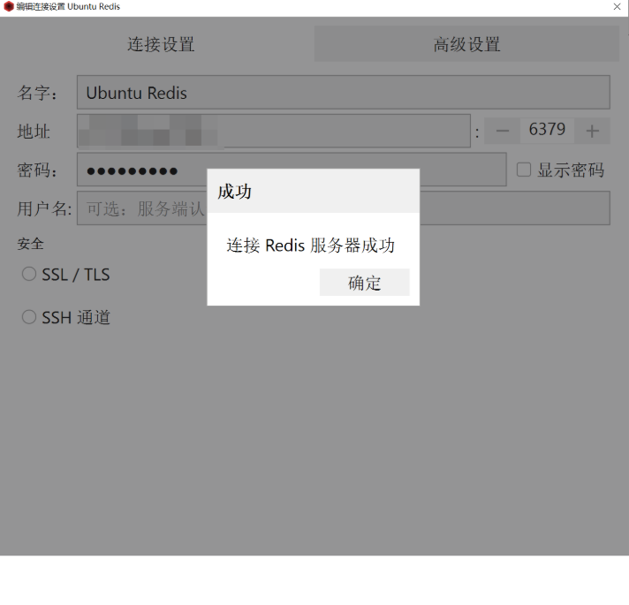Click the 安全 section label
Viewport: 629px width, 605px height.
pos(31,243)
